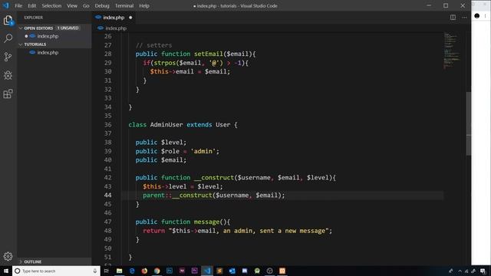Open Selection menu

pos(51,5)
